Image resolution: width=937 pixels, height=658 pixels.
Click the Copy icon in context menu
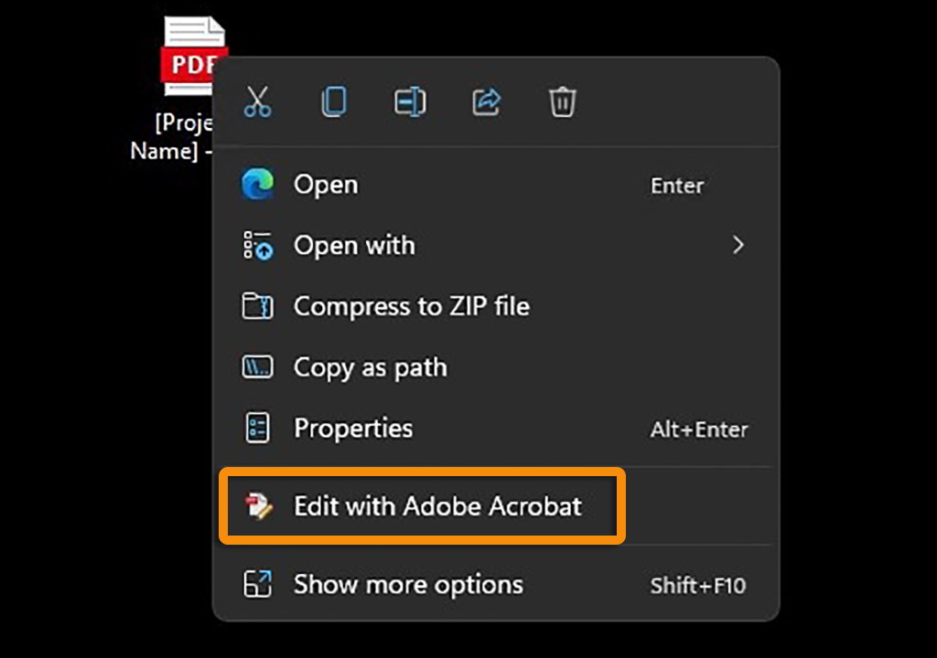(334, 101)
